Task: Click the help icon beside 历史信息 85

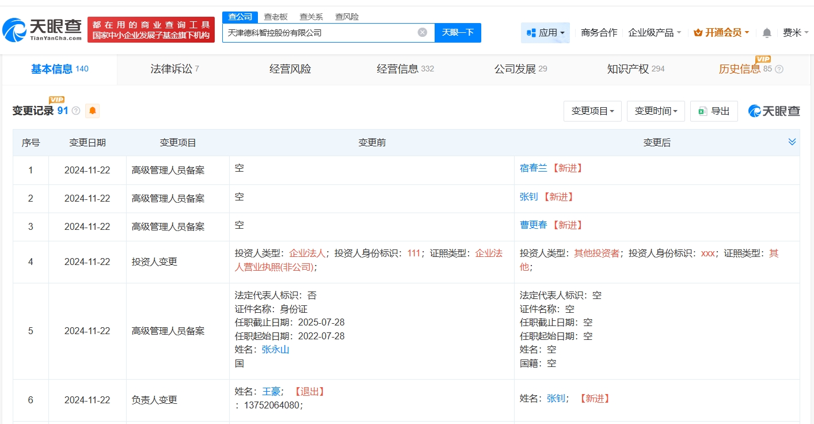Action: [x=779, y=69]
